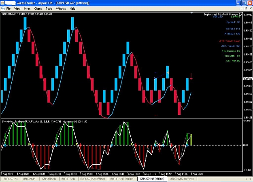
Task: Click the smiley icon beside TakeProfit Manager
Action: (x=240, y=15)
